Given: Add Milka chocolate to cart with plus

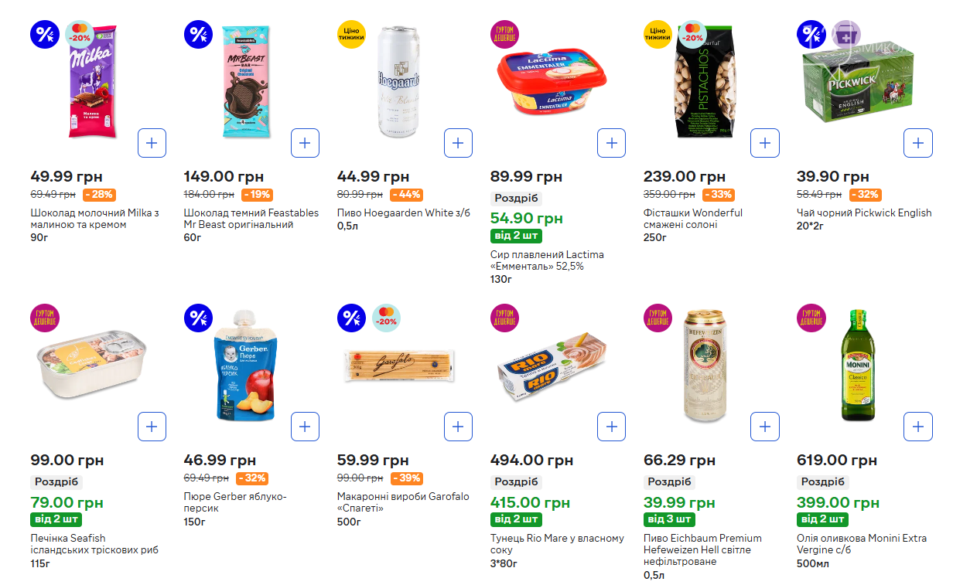Looking at the screenshot, I should 152,143.
